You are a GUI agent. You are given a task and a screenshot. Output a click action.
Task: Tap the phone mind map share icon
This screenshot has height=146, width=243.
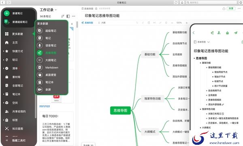[x=212, y=33]
